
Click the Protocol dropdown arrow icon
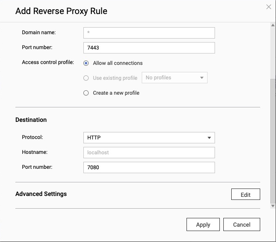point(209,138)
